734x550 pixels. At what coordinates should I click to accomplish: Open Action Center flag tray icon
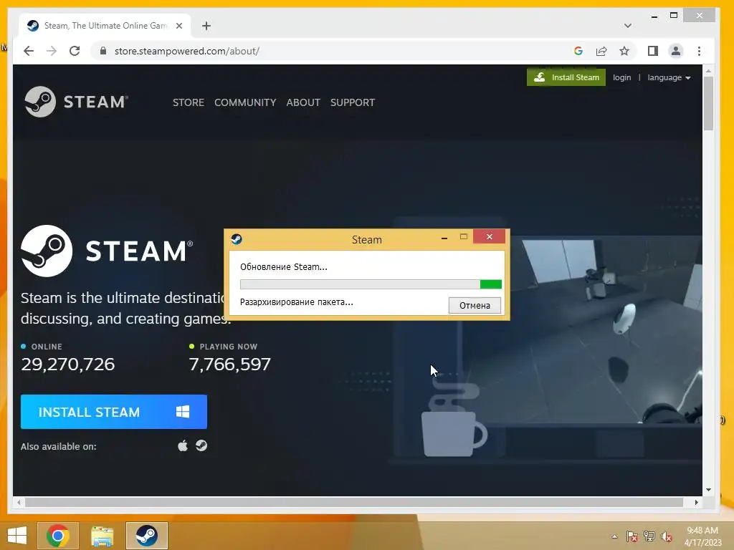click(x=632, y=536)
